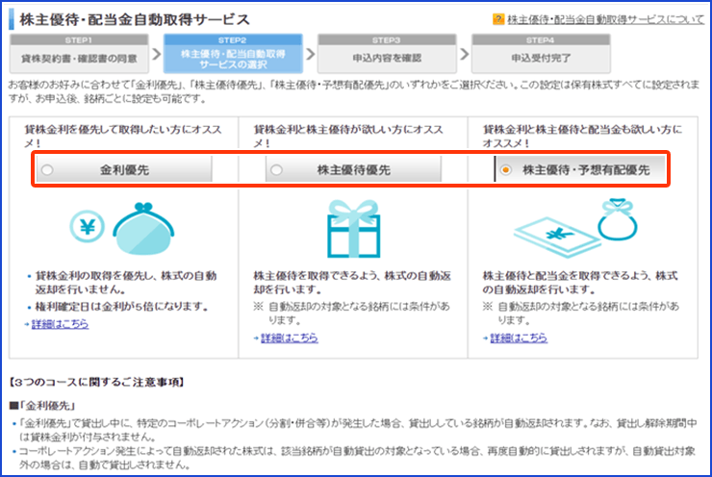Click the gift box illustration
Viewport: 712px width, 477px height.
click(x=353, y=227)
